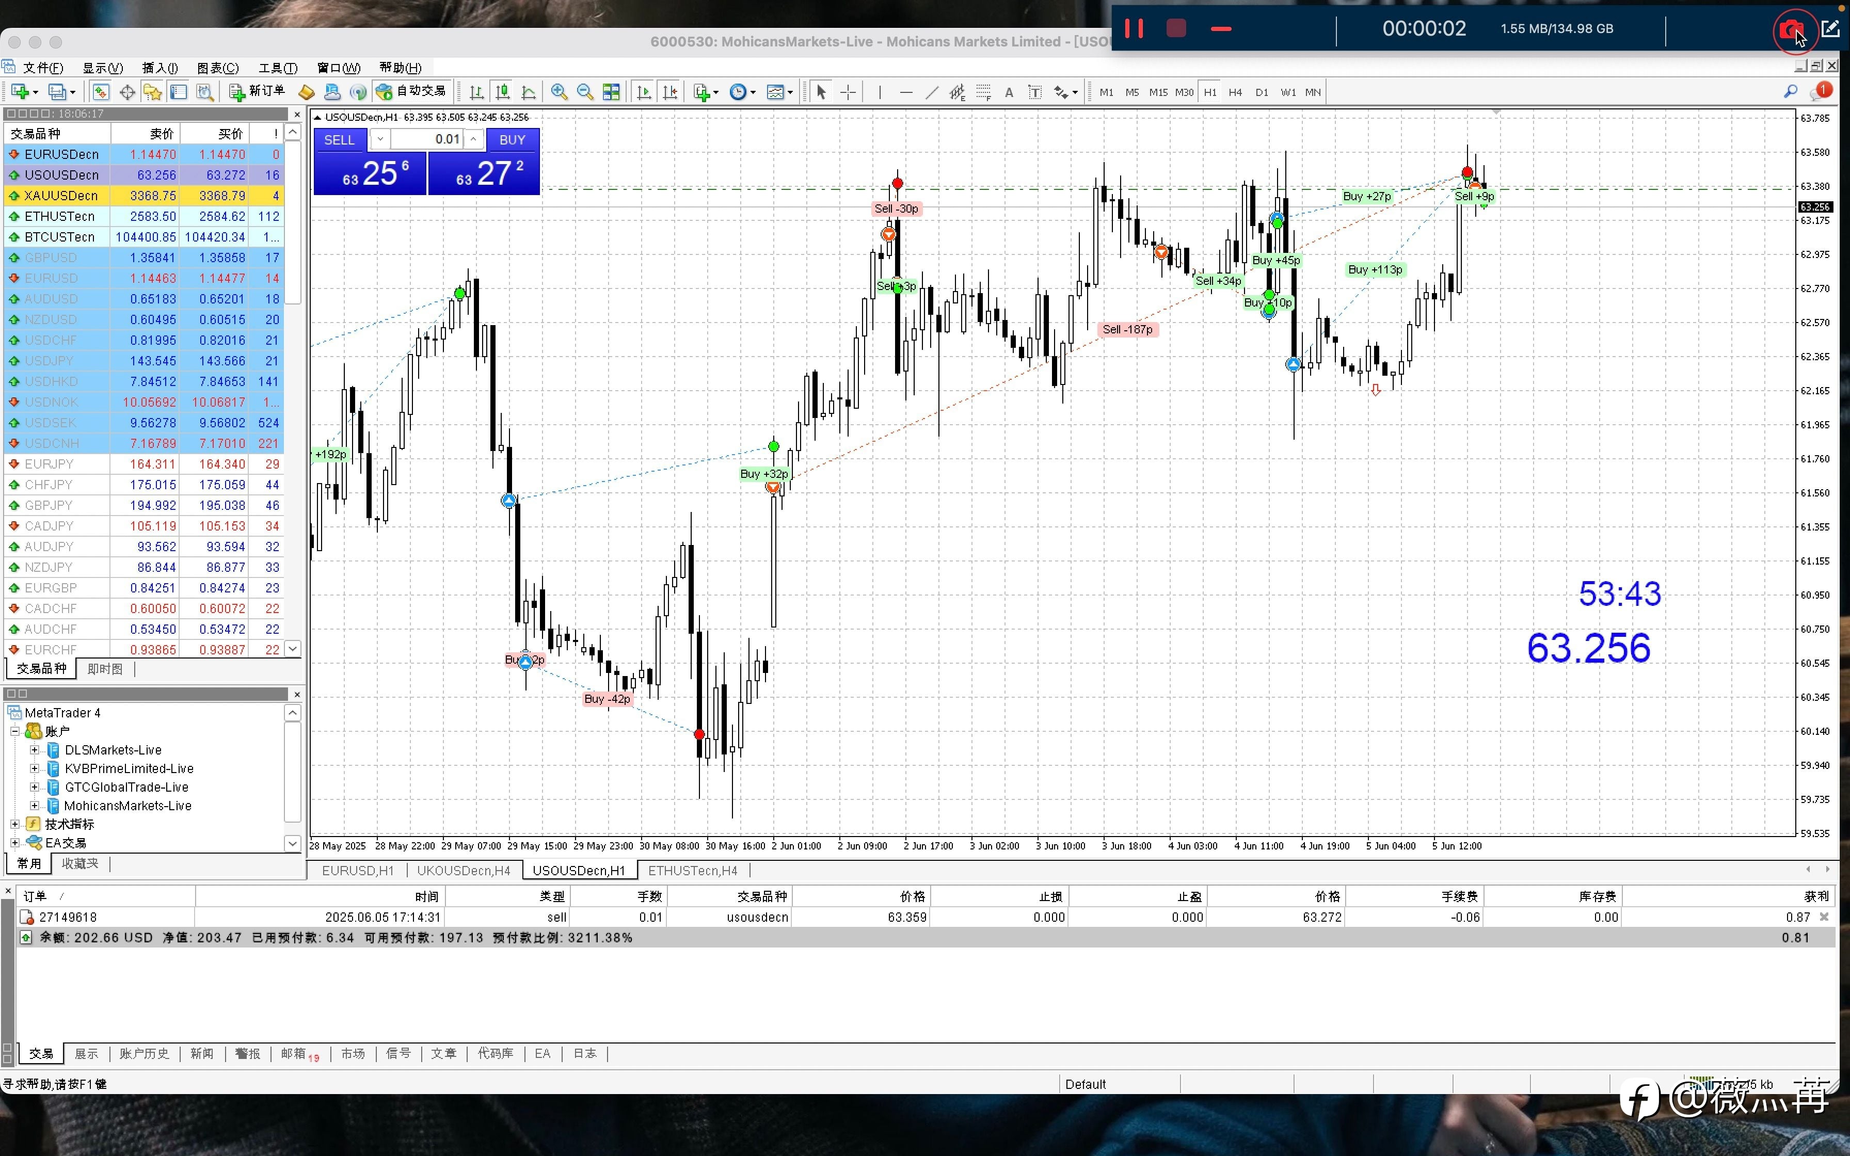Screen dimensions: 1850x1156
Task: Expand the DLSMarkets-Live account node
Action: tap(35, 749)
